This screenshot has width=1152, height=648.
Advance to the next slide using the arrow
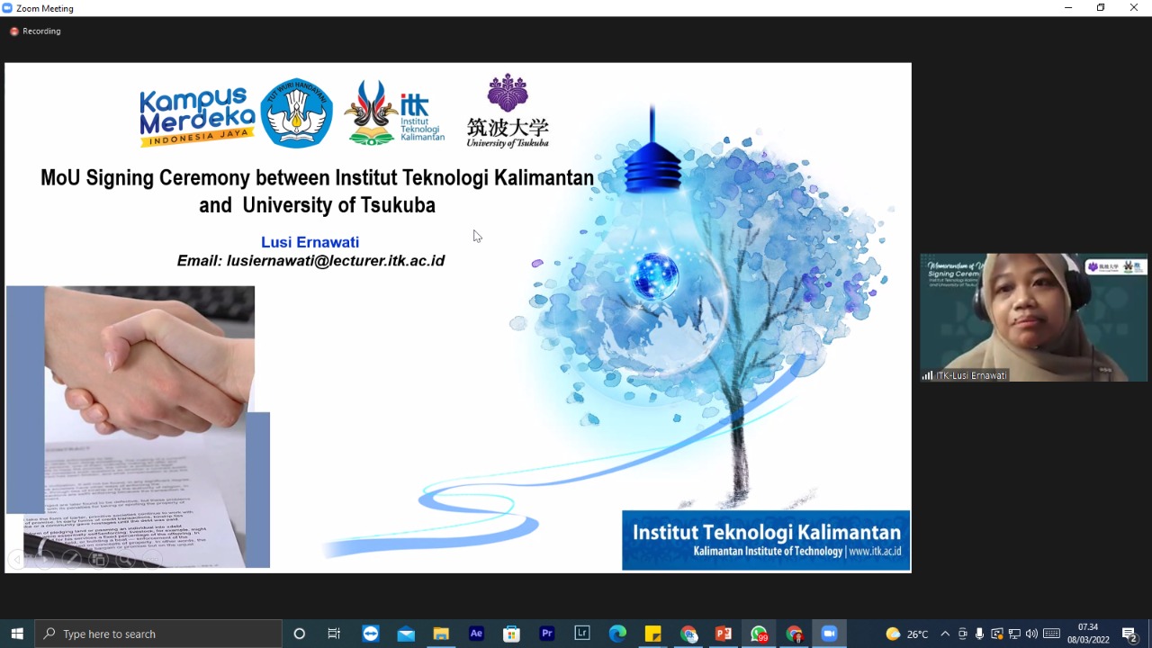(43, 560)
